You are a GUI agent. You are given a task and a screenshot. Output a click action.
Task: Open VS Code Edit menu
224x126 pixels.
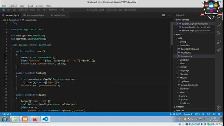[15, 10]
